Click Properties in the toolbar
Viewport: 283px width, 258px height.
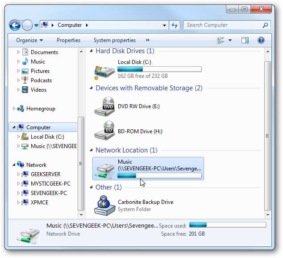click(x=69, y=40)
